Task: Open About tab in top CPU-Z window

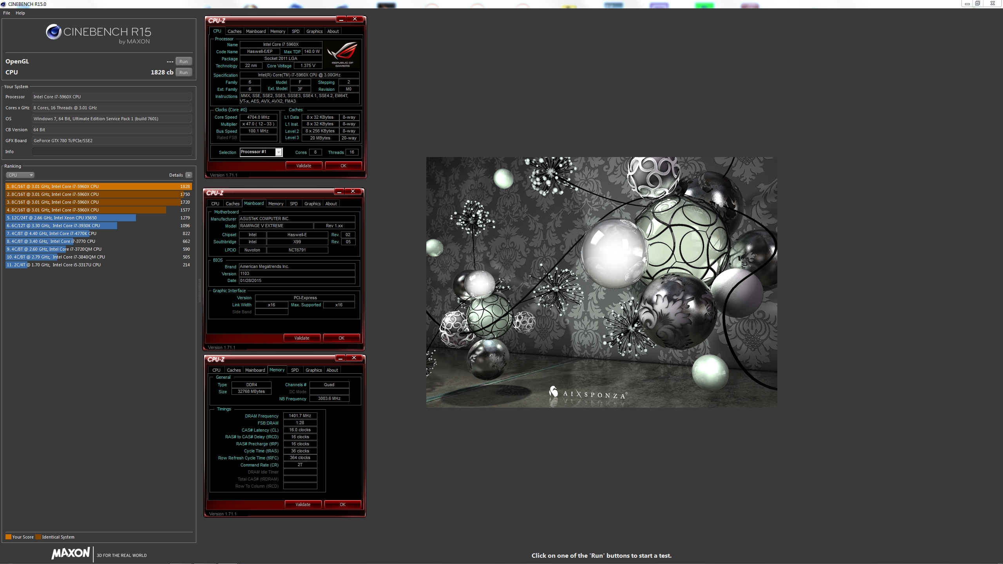Action: tap(333, 31)
